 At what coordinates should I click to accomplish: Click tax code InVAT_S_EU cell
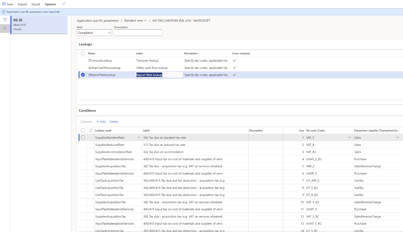[x=329, y=159]
